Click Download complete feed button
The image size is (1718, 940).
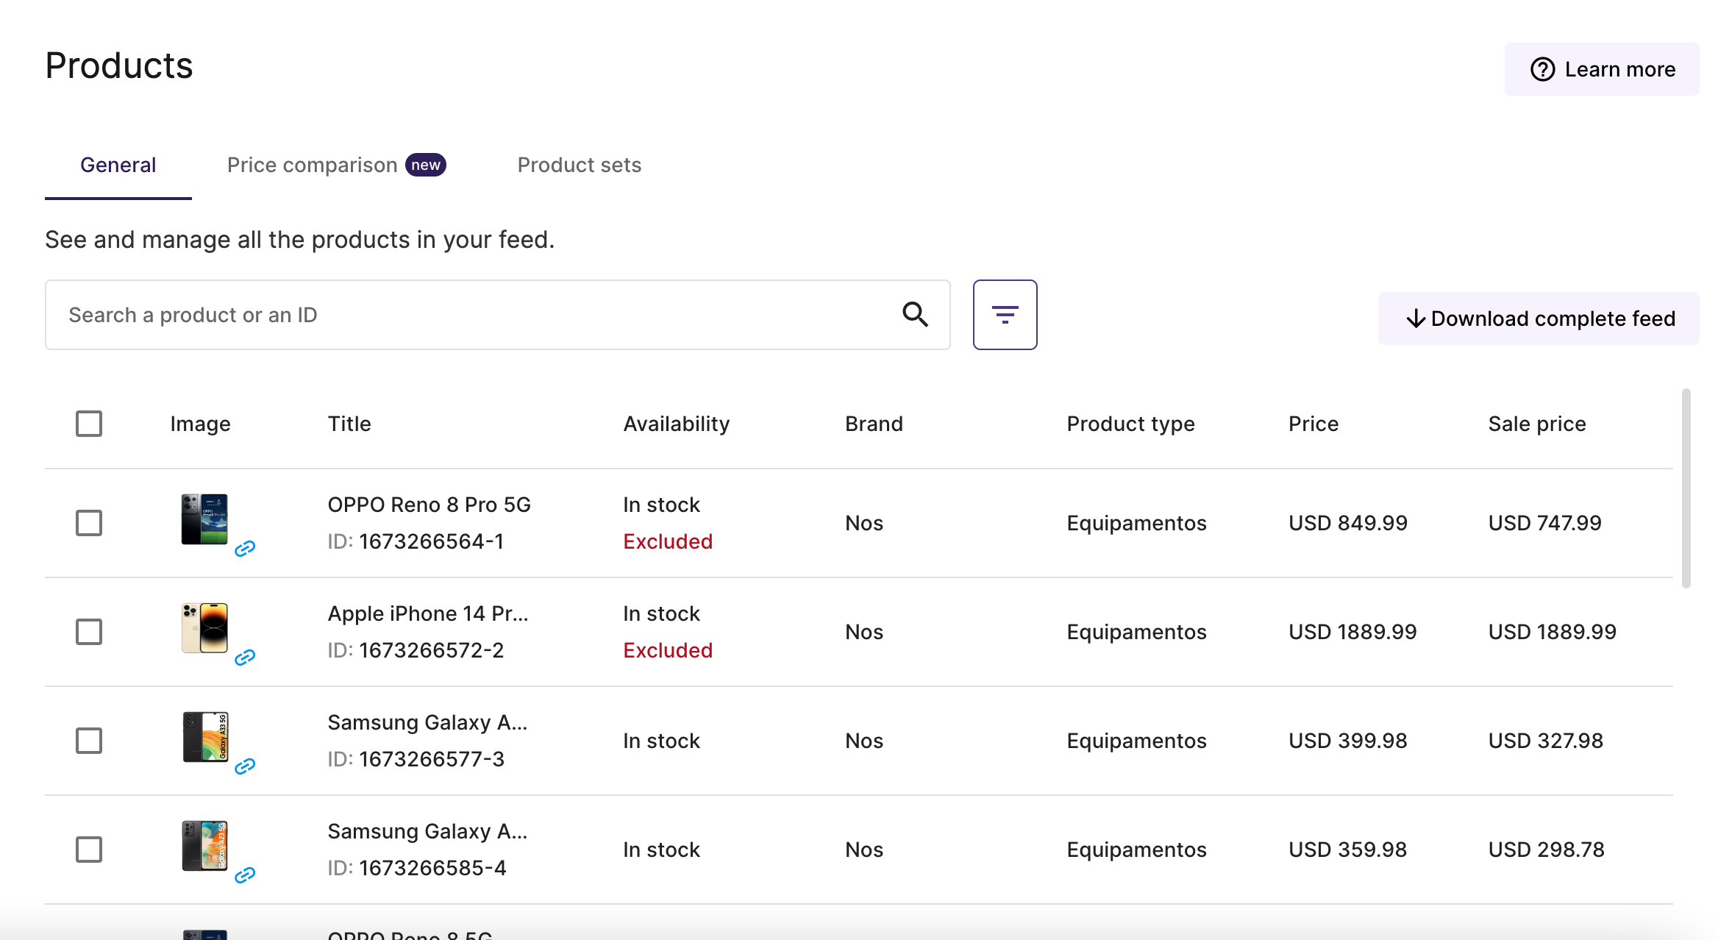1539,318
